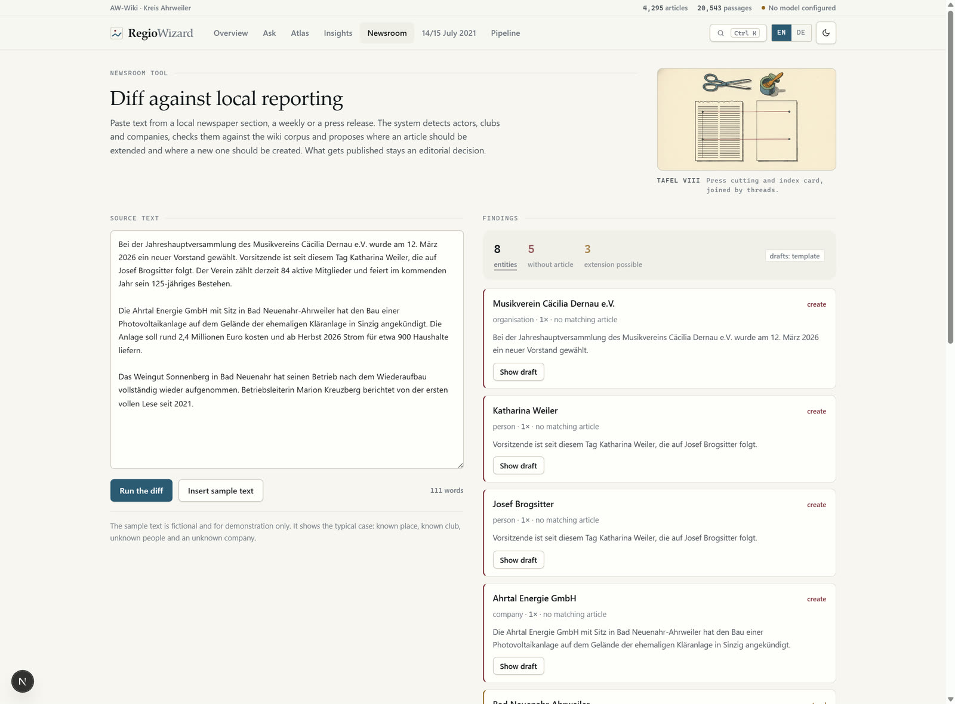
Task: Click the Ahrtal Energie GmbH card title
Action: (534, 598)
